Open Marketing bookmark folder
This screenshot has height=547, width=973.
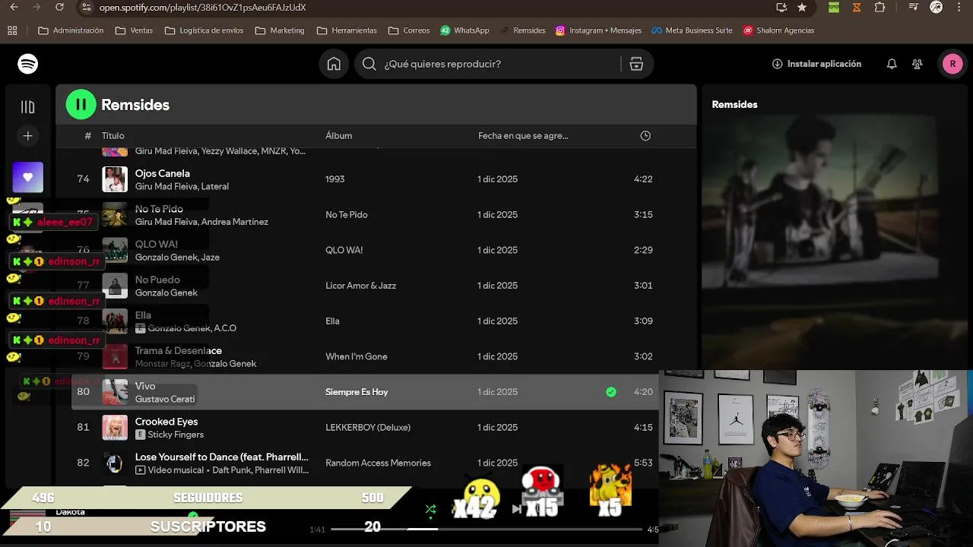click(x=280, y=30)
